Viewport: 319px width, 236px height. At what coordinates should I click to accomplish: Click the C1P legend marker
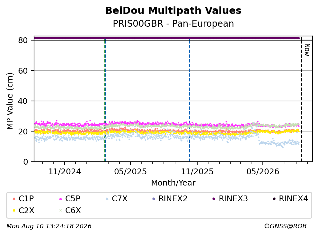tap(14, 199)
